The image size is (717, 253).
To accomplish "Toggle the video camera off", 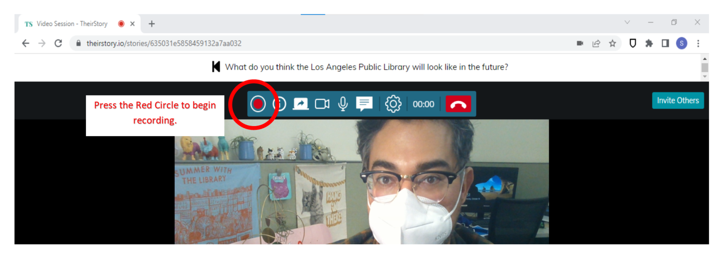I will 322,104.
